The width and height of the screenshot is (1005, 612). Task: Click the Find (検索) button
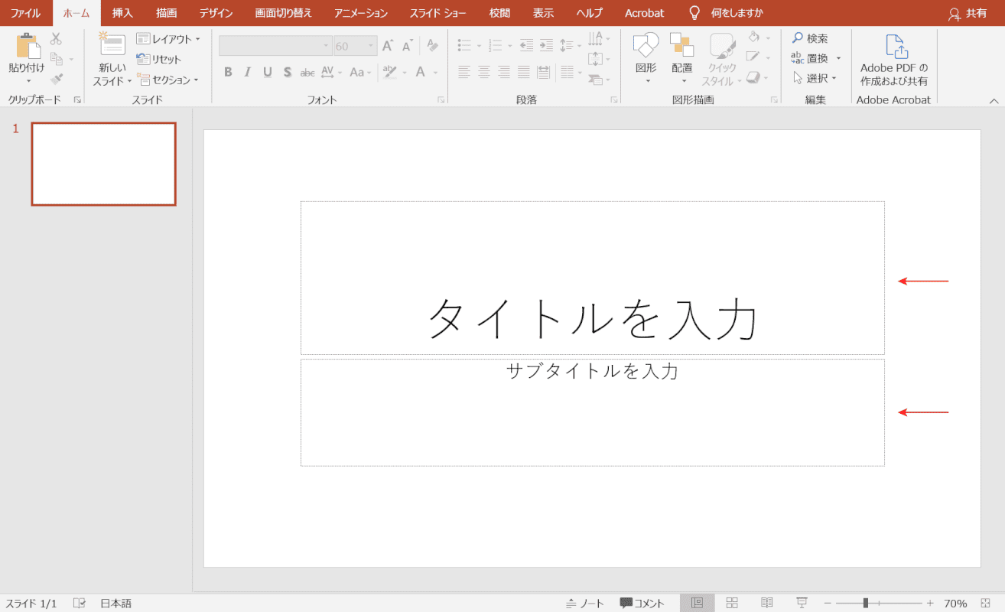click(x=811, y=38)
